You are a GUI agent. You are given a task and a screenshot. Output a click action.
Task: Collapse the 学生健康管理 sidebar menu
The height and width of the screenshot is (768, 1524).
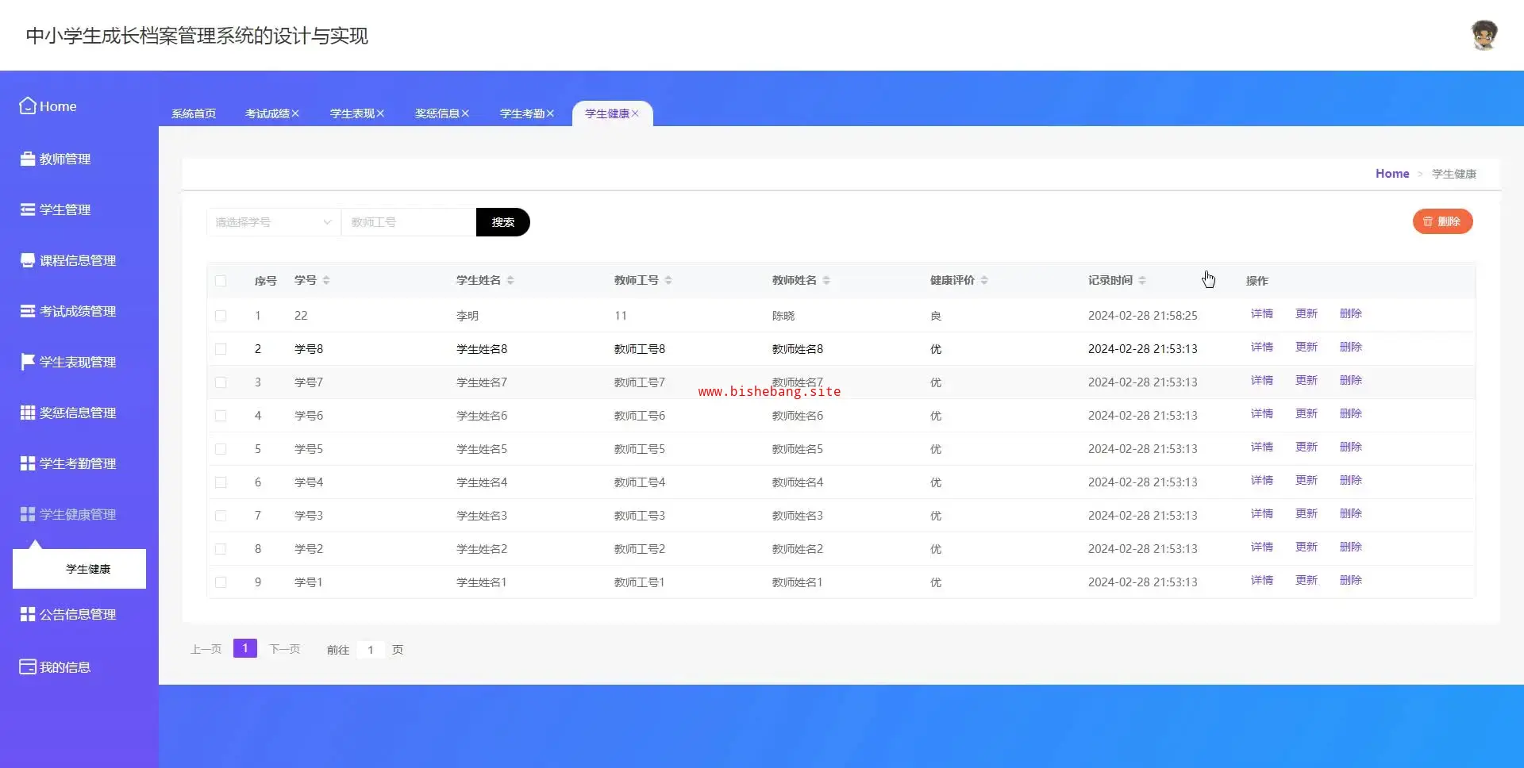(78, 514)
